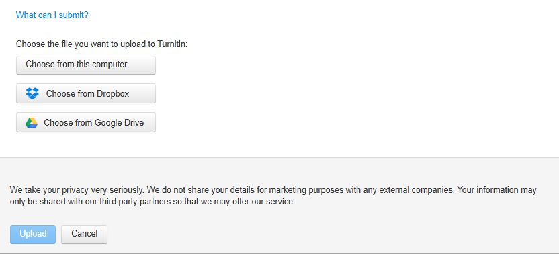Viewport: 559px width, 254px height.
Task: Select the Choose from Dropbox button
Action: click(86, 93)
